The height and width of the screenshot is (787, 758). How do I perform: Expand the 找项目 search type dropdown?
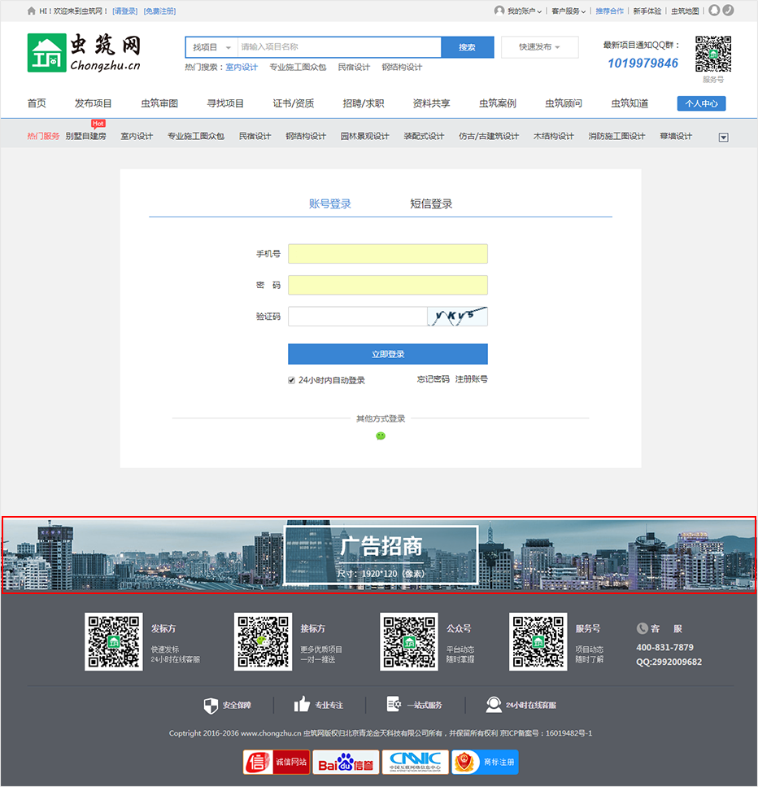[x=211, y=47]
